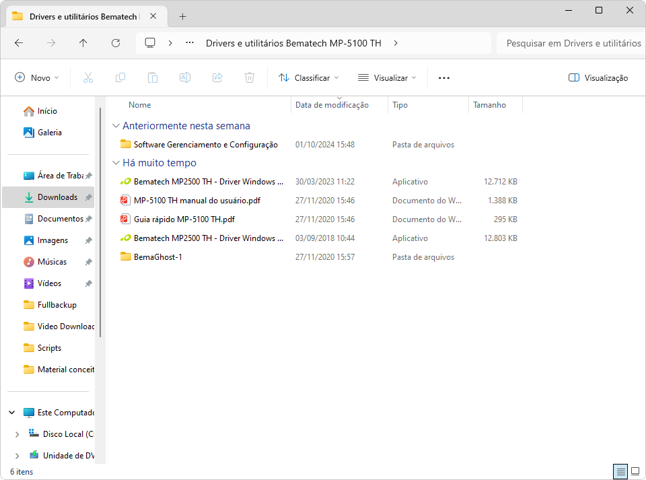
Task: Select MP-5100 TH manual do usuário.pdf
Action: pyautogui.click(x=190, y=201)
